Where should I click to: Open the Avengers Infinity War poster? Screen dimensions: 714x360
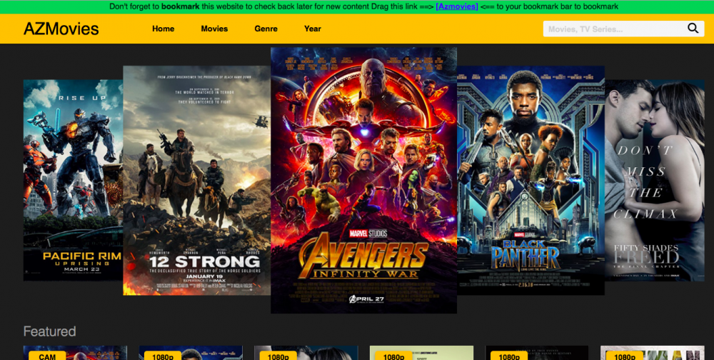point(363,180)
